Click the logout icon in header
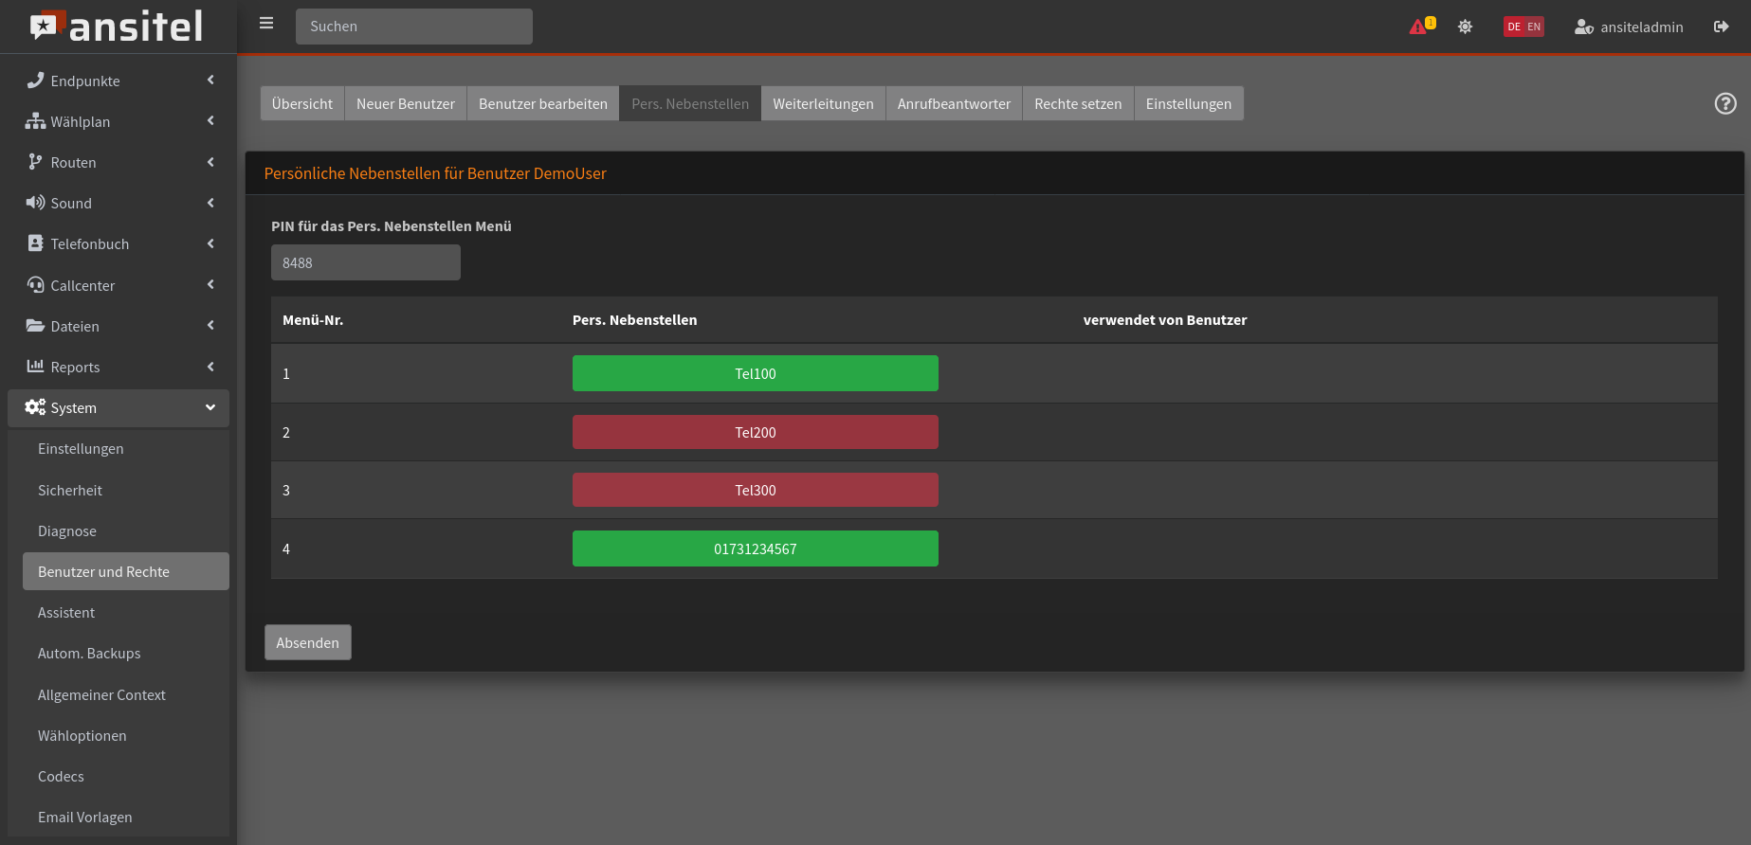1751x845 pixels. pos(1721,27)
